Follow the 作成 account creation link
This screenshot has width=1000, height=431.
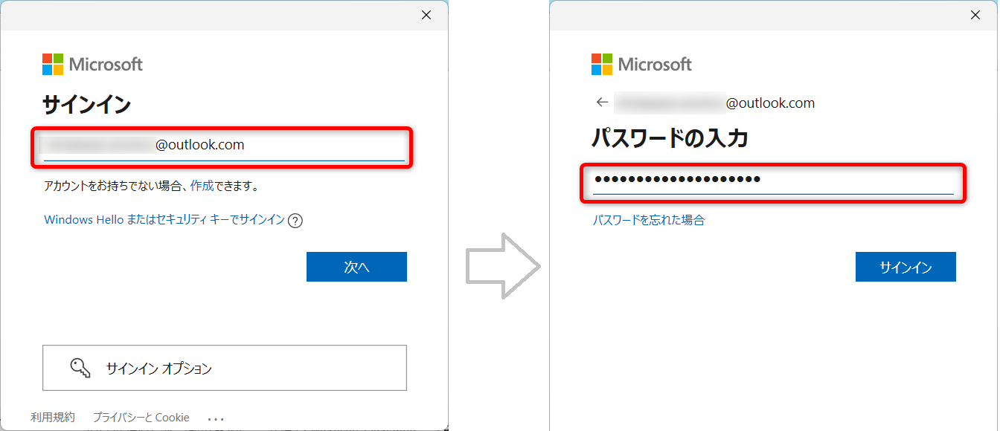tap(202, 186)
